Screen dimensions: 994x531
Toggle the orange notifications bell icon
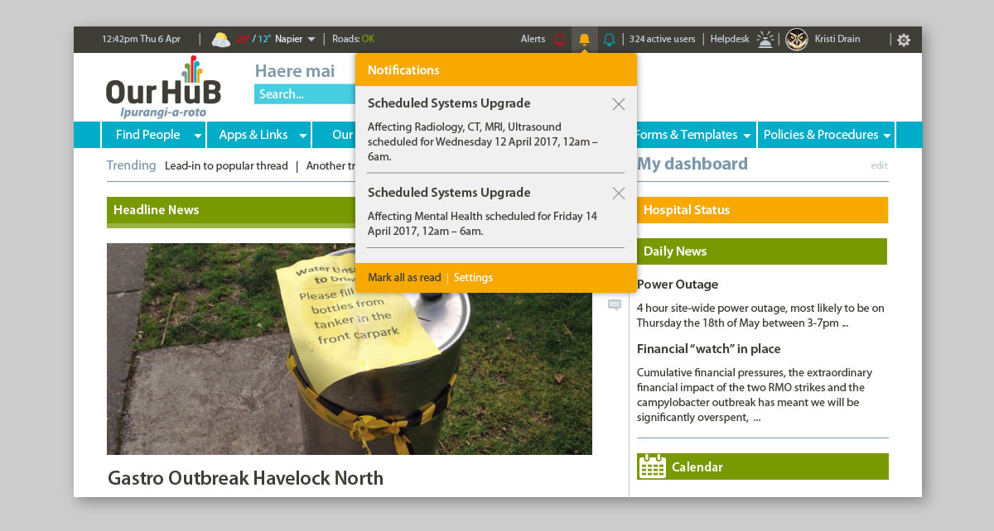[585, 40]
